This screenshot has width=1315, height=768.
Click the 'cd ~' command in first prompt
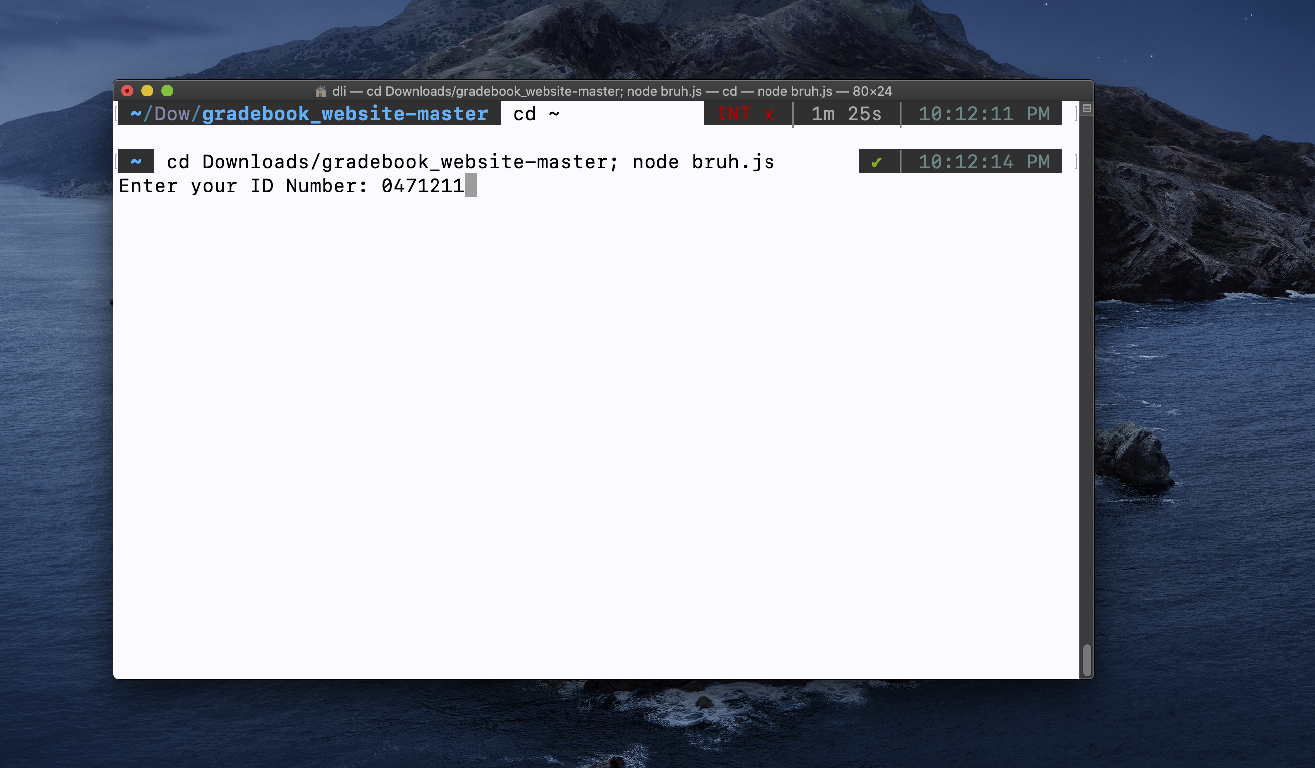click(x=536, y=114)
